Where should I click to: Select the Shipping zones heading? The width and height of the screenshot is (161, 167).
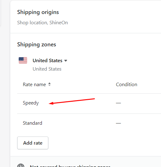pyautogui.click(x=37, y=44)
